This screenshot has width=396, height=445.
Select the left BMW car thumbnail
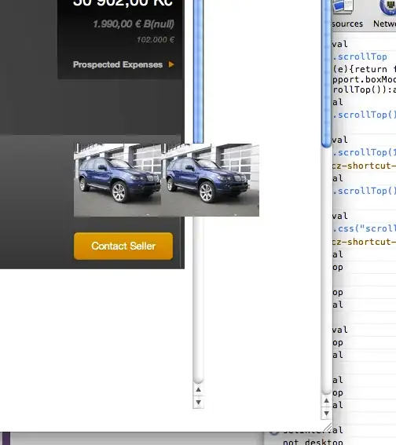(x=117, y=180)
